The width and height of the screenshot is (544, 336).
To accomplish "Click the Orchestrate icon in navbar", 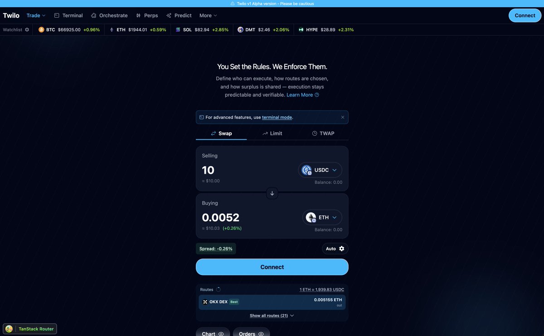I will [x=94, y=15].
